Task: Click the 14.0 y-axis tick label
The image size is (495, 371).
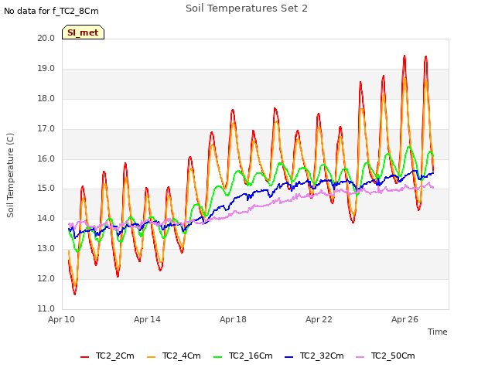Action: (x=46, y=218)
